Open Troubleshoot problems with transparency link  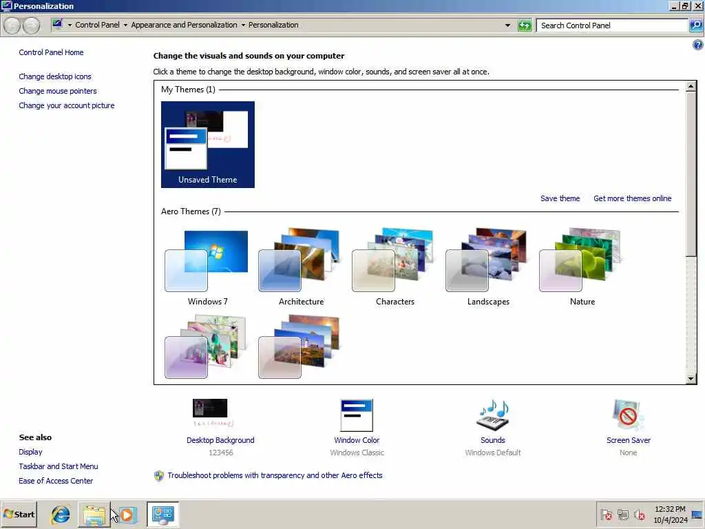tap(275, 475)
